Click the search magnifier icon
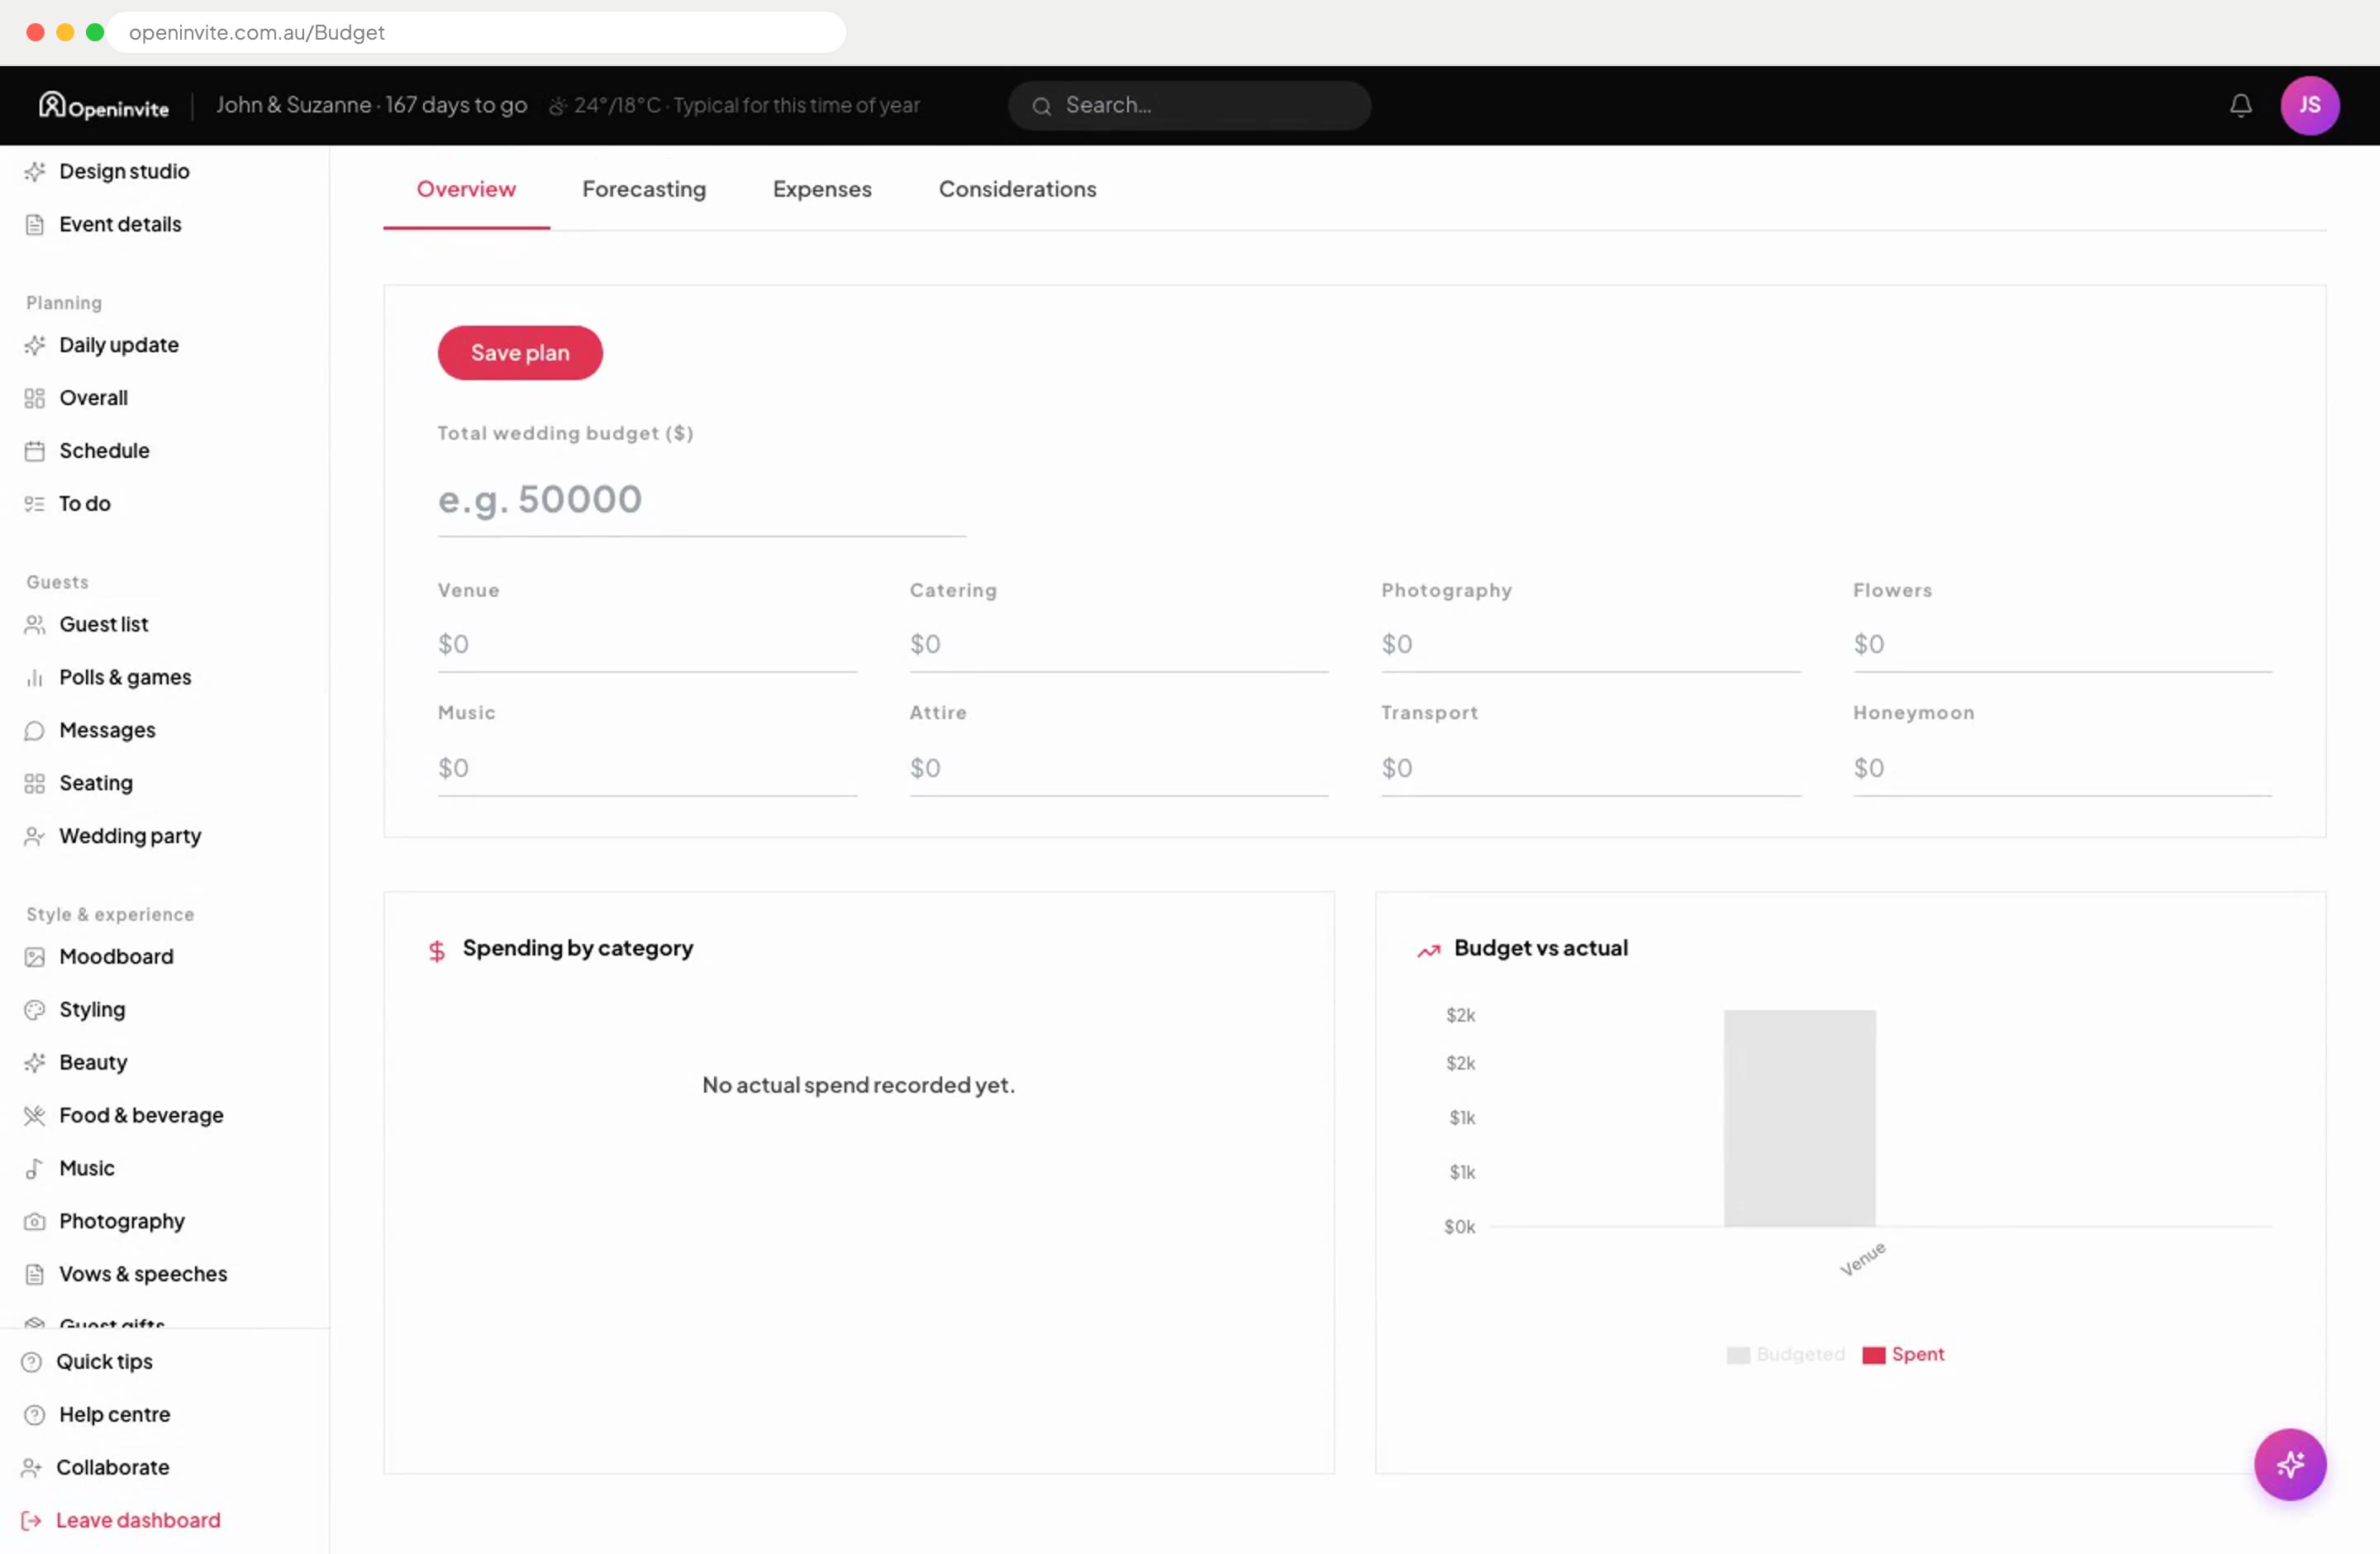The height and width of the screenshot is (1554, 2380). 1041,106
